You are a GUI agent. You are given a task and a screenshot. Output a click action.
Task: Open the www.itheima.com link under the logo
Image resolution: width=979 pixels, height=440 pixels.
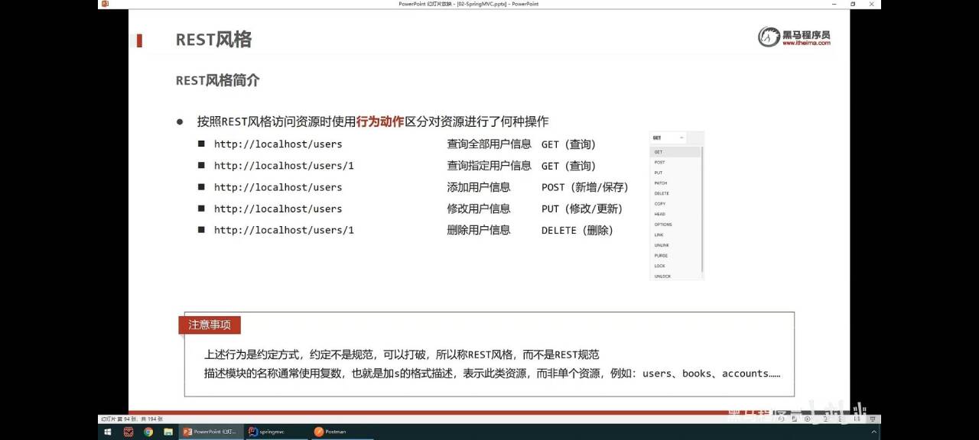pyautogui.click(x=806, y=44)
